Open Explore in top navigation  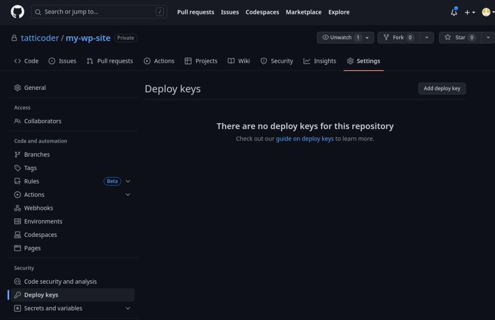[339, 12]
